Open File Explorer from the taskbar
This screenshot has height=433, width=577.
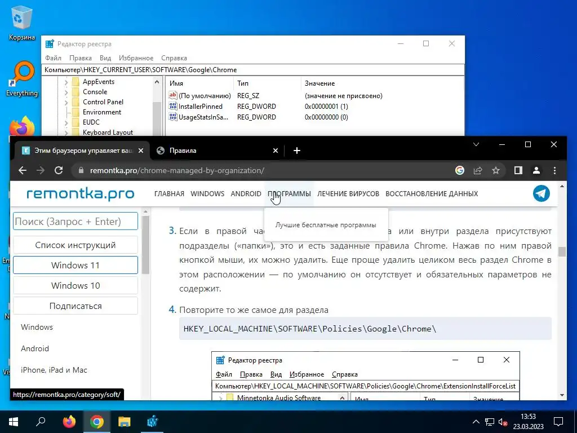pos(125,422)
